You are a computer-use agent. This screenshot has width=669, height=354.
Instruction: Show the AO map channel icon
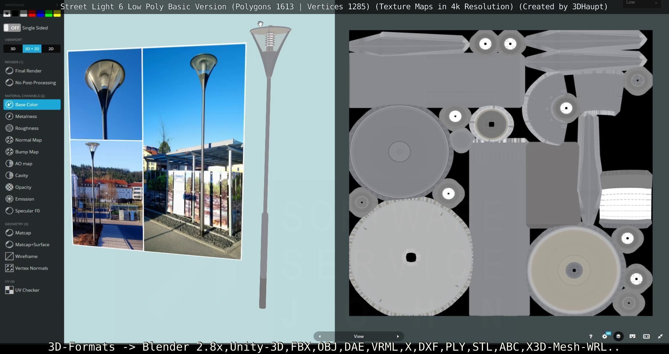[x=9, y=163]
